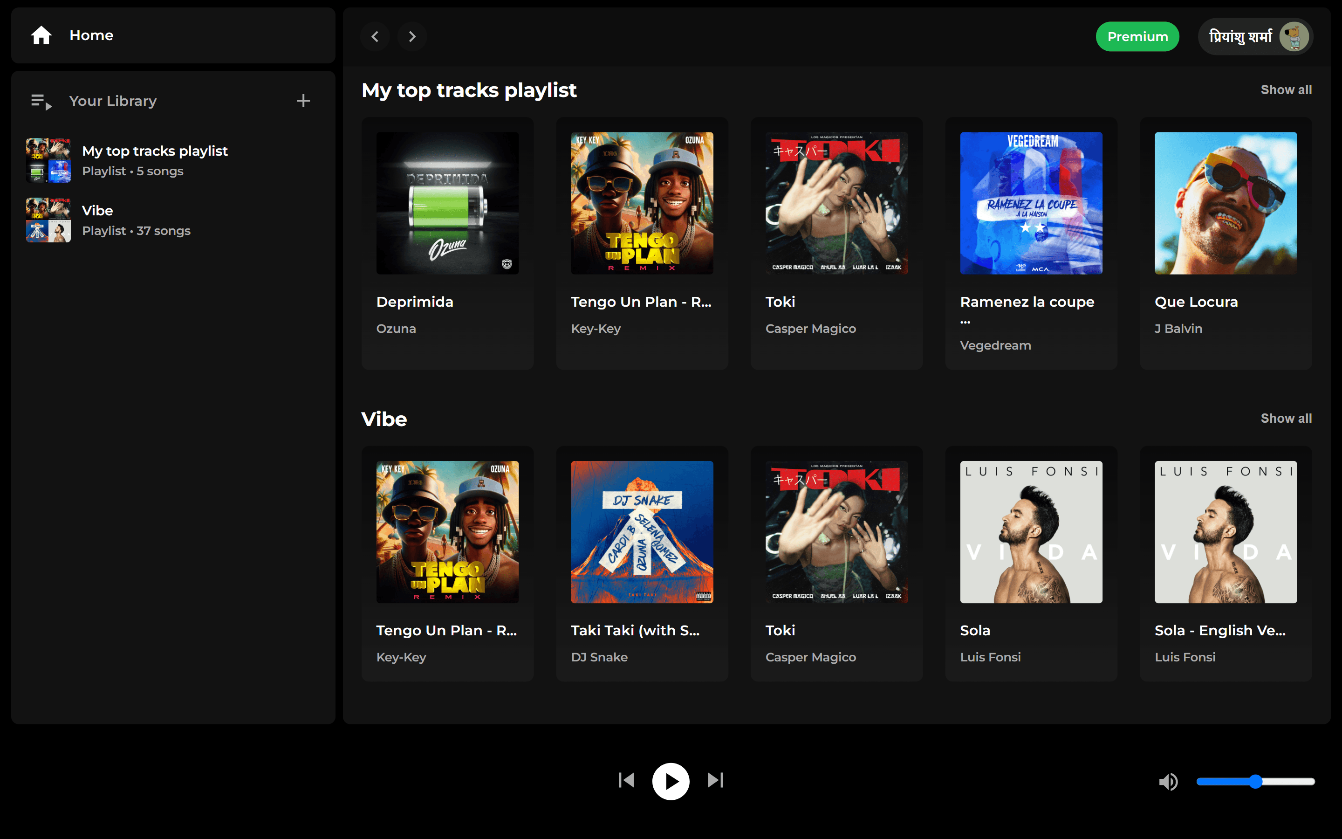
Task: Select Tengo Un Plan cover in Vibe
Action: coord(447,532)
